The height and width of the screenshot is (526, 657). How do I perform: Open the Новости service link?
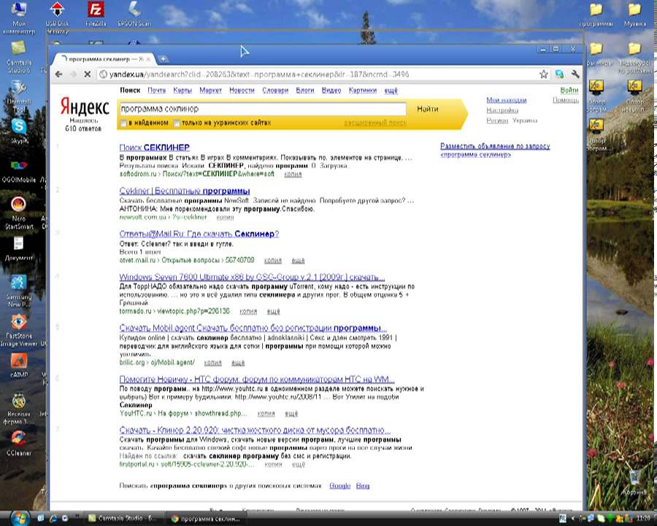(x=242, y=90)
